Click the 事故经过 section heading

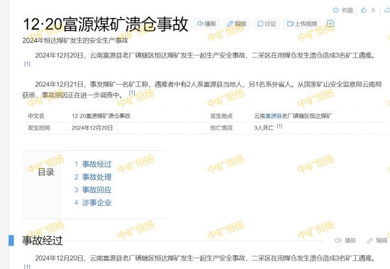click(42, 240)
